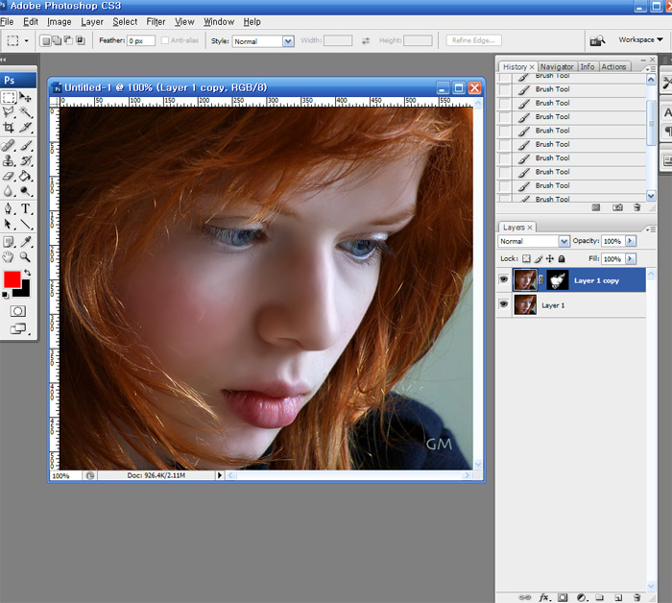Viewport: 672px width, 603px height.
Task: Open the Select menu
Action: (125, 21)
